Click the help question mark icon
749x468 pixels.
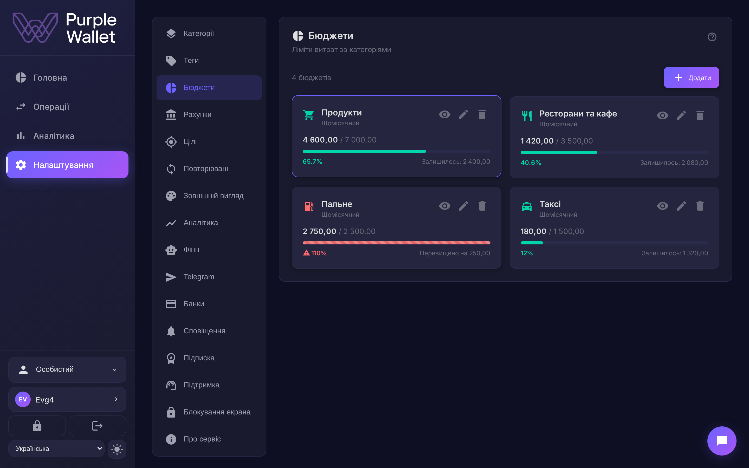click(x=712, y=37)
